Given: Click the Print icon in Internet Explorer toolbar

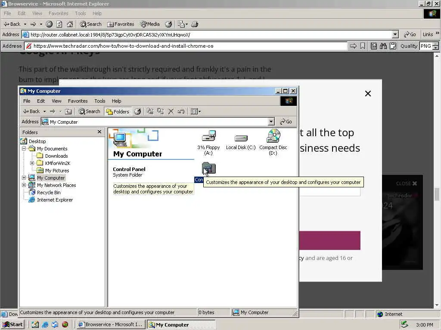Looking at the screenshot, I should tap(195, 24).
